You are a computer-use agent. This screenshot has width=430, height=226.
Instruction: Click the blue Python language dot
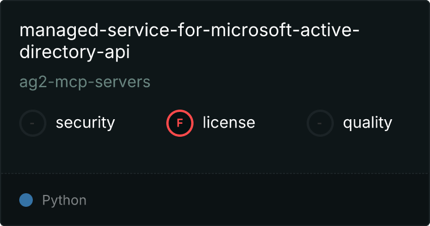(x=26, y=200)
